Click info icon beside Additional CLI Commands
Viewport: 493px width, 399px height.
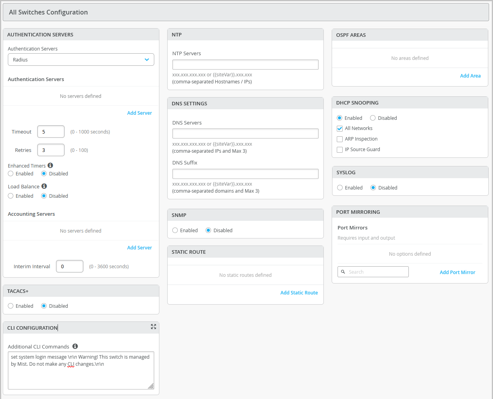click(x=75, y=346)
